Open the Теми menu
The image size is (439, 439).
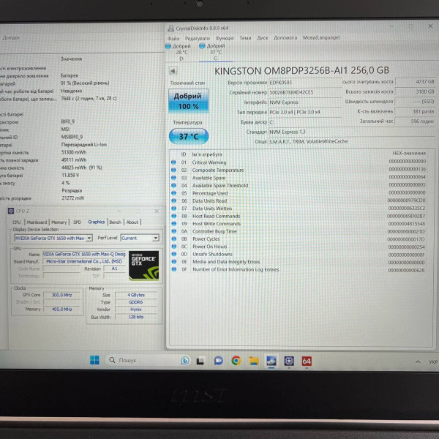coord(245,38)
